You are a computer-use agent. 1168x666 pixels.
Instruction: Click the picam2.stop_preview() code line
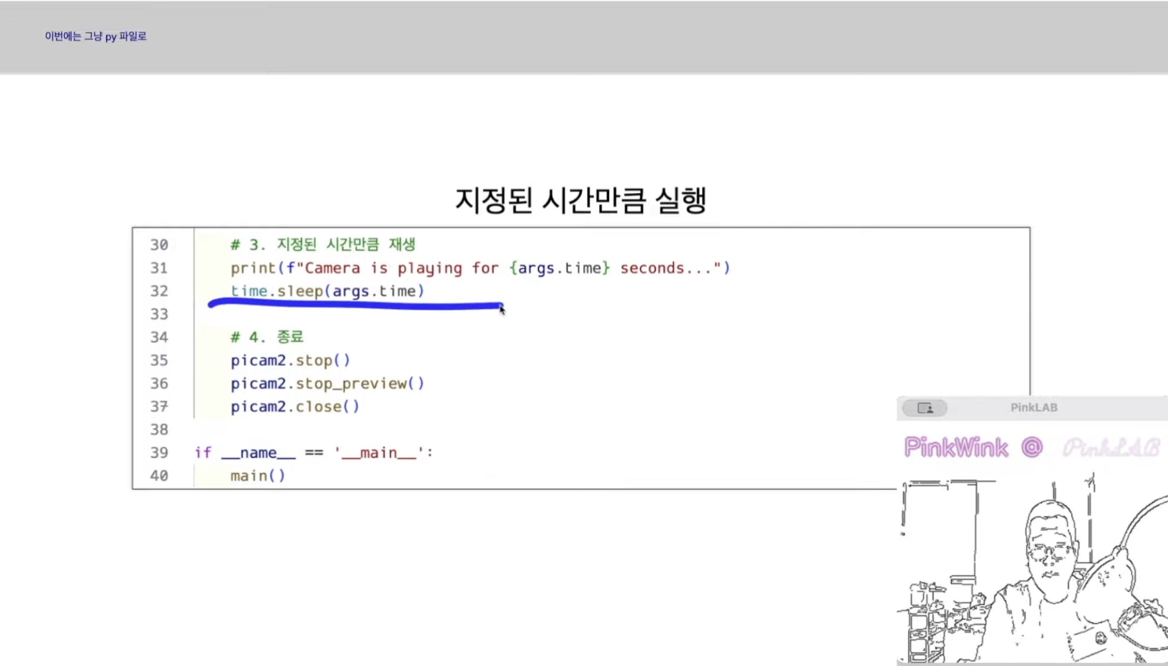click(x=327, y=384)
